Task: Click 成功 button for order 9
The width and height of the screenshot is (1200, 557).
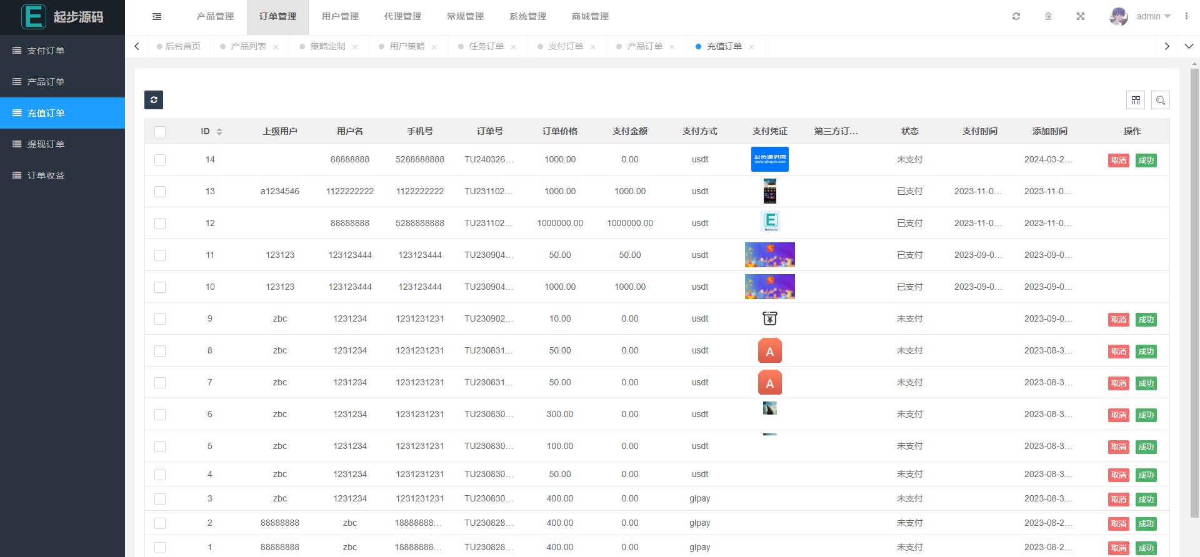Action: tap(1146, 320)
